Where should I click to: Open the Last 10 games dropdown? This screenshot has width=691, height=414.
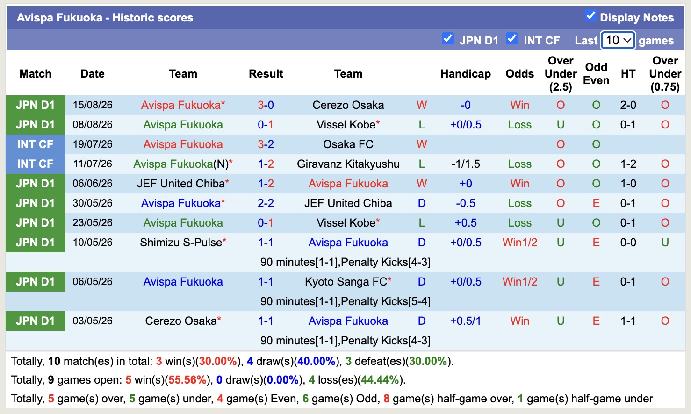618,40
